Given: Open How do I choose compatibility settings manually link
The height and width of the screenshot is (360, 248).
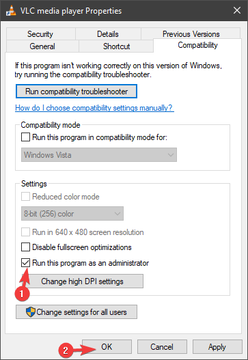Looking at the screenshot, I should point(94,108).
